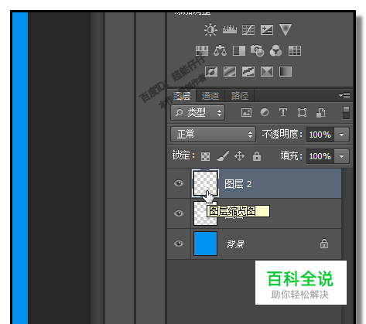Add a Levels adjustment layer
This screenshot has width=366, height=324.
click(x=230, y=29)
